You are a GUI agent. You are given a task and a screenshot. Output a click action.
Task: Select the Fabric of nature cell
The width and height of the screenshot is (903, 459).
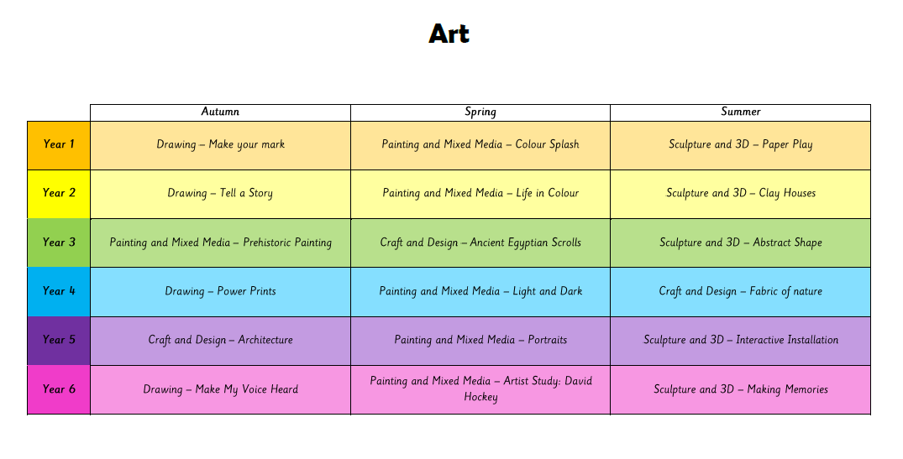[740, 291]
